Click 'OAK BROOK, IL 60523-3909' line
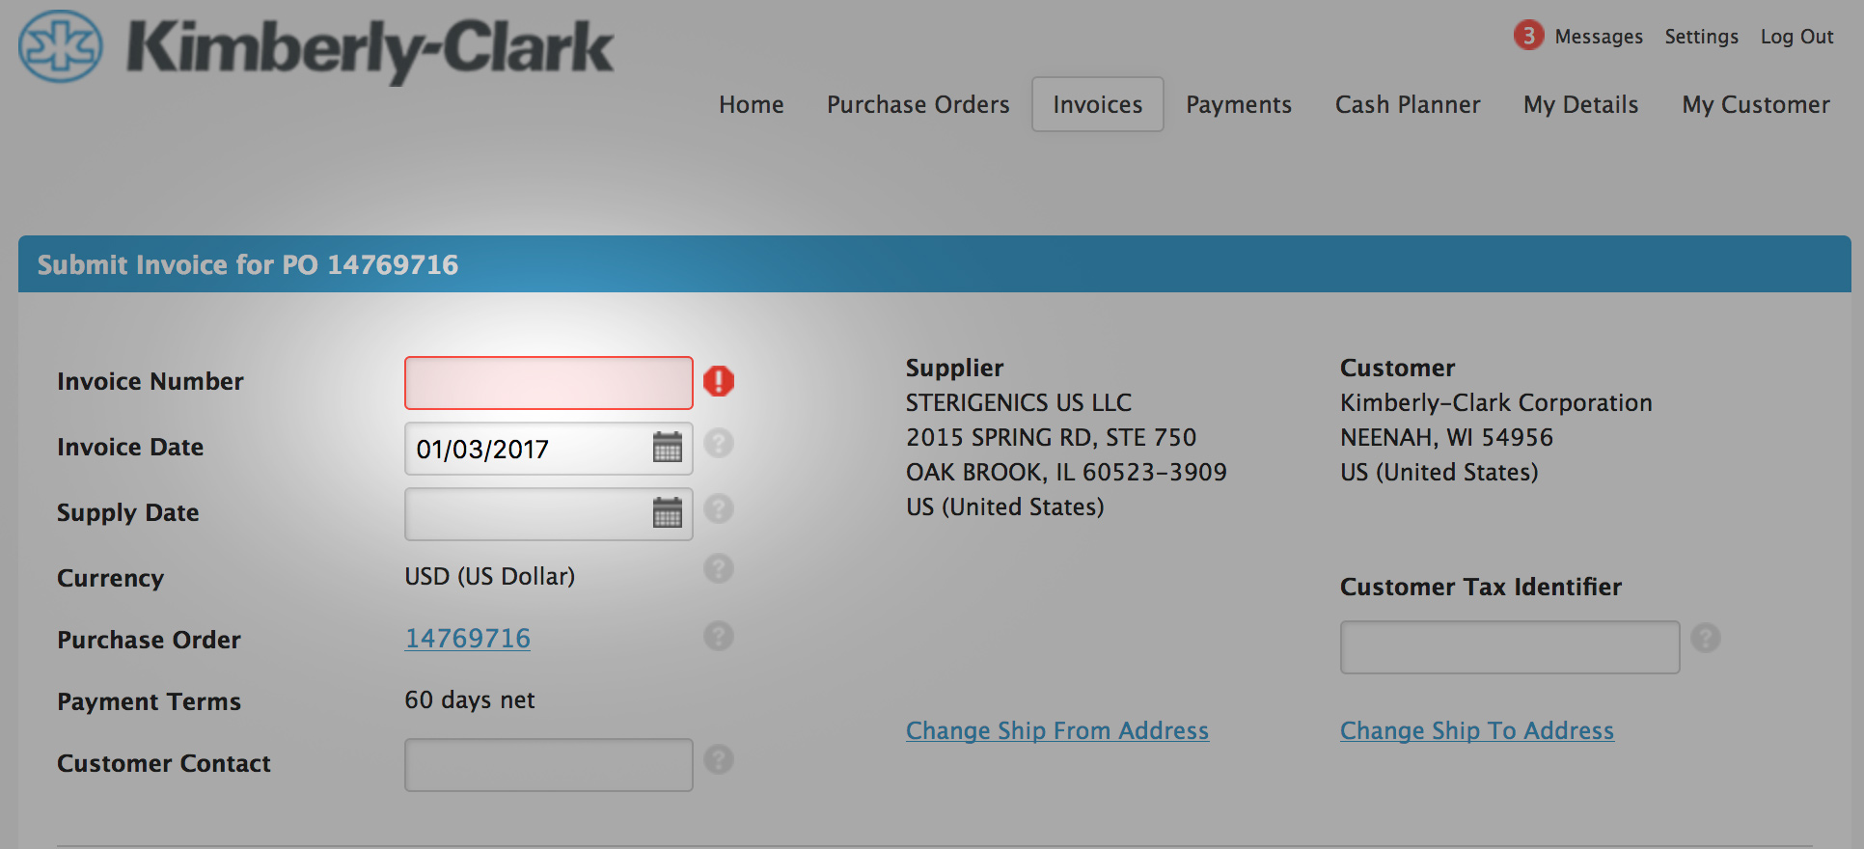This screenshot has height=849, width=1864. pos(1067,472)
